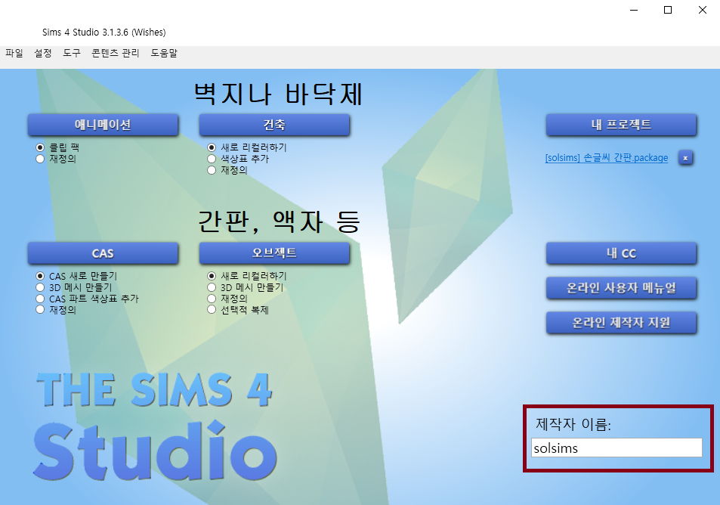Maximize the Sims 4 Studio window
720x505 pixels.
pos(668,10)
